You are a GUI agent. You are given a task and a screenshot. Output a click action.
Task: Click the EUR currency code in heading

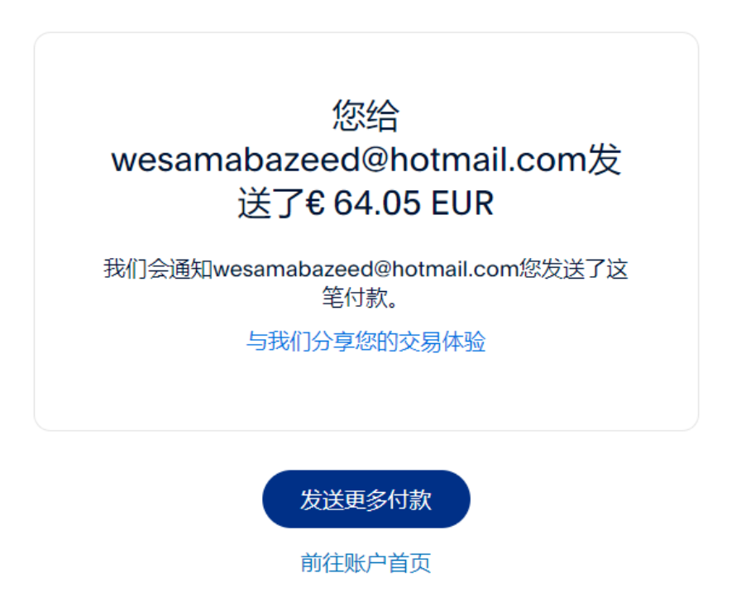pyautogui.click(x=462, y=203)
